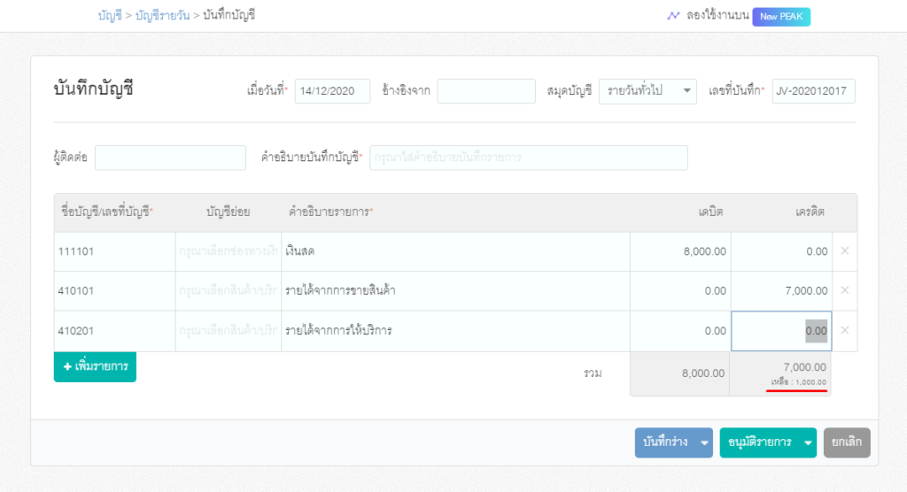Click the remaining เหลือ : 1,000.00 text
Viewport: 907px width, 492px height.
798,382
